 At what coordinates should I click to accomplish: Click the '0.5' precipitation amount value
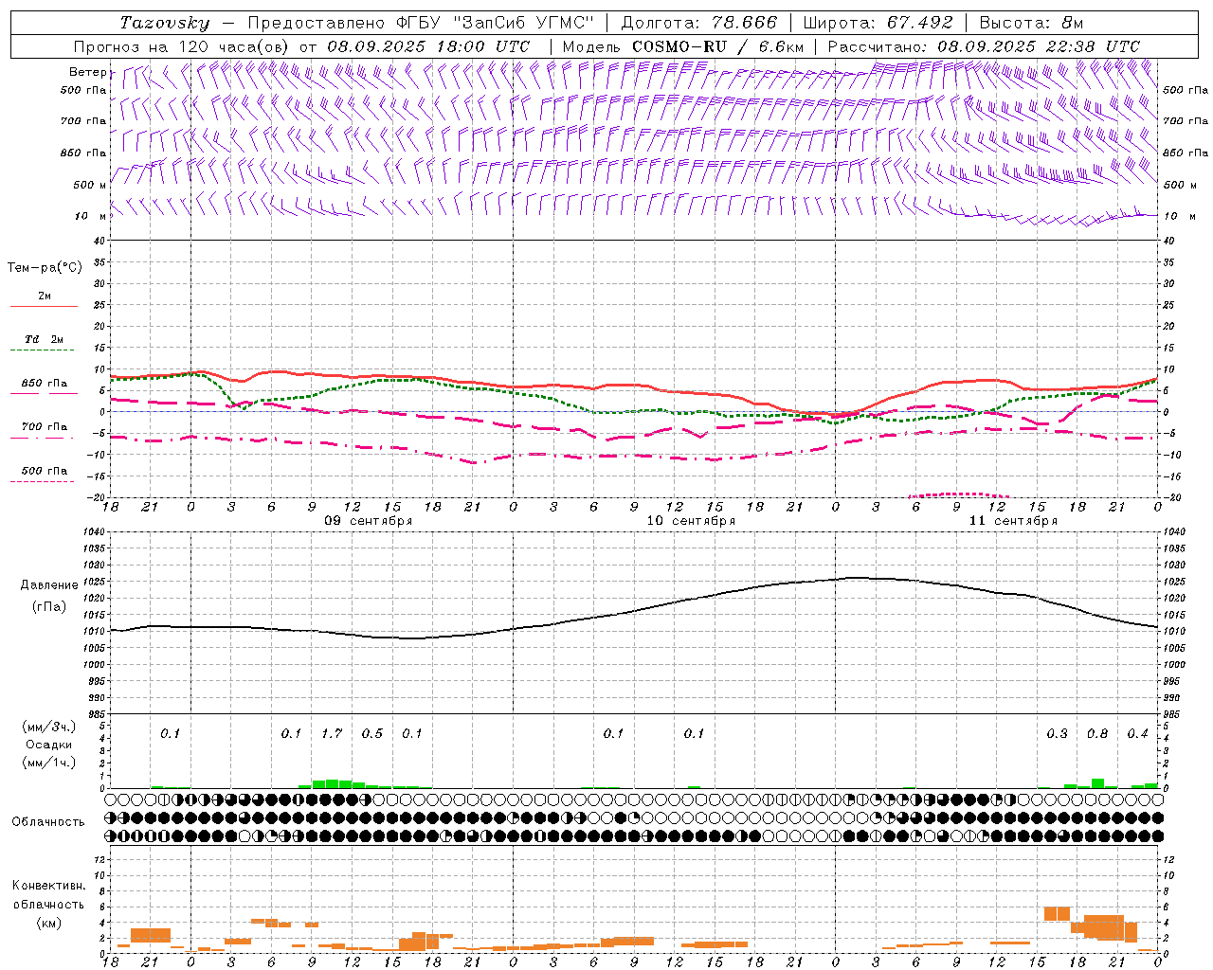(x=372, y=733)
